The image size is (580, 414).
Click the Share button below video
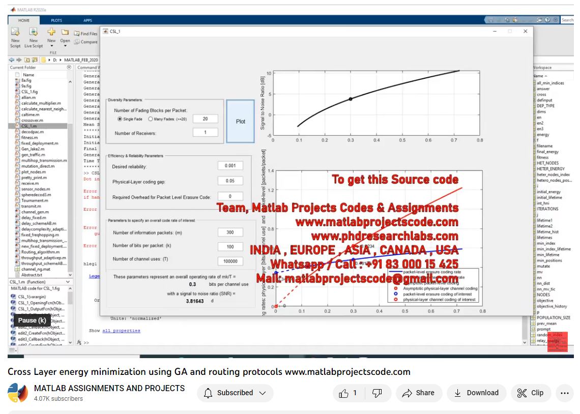419,393
